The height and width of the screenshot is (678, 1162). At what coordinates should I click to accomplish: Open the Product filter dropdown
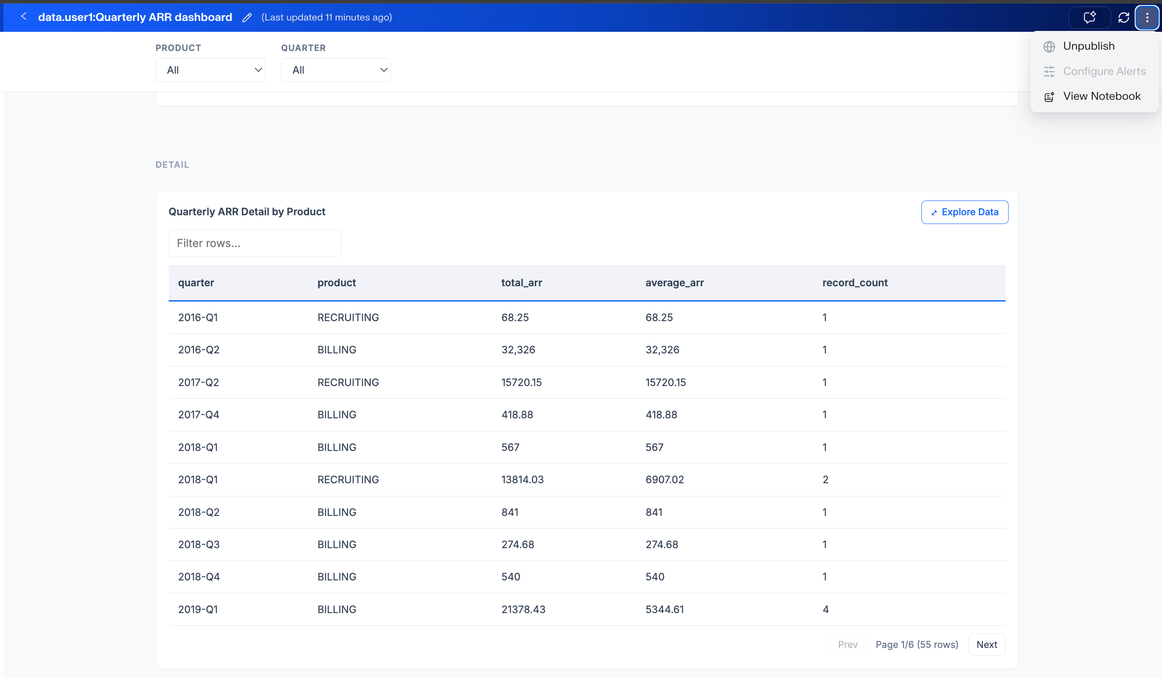[x=210, y=70]
